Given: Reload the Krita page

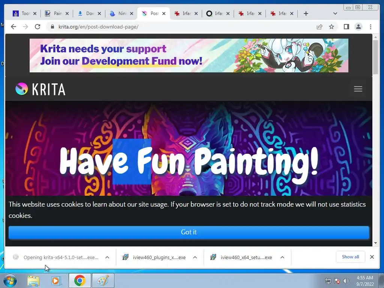Looking at the screenshot, I should pyautogui.click(x=37, y=27).
